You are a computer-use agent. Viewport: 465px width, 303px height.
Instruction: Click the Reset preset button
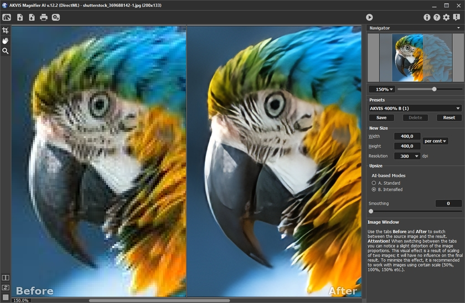tap(449, 117)
